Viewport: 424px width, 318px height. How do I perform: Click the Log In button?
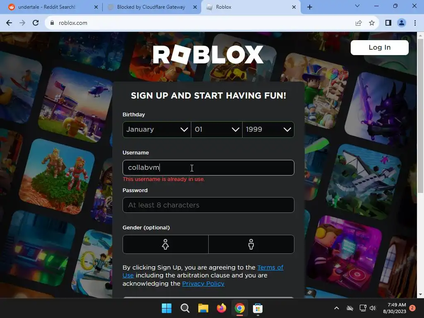(380, 48)
